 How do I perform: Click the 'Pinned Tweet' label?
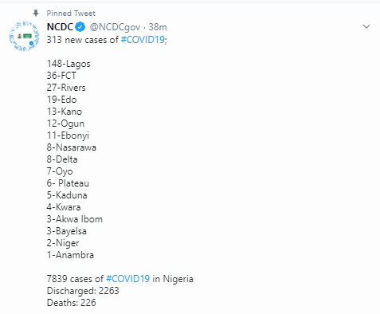pyautogui.click(x=71, y=14)
